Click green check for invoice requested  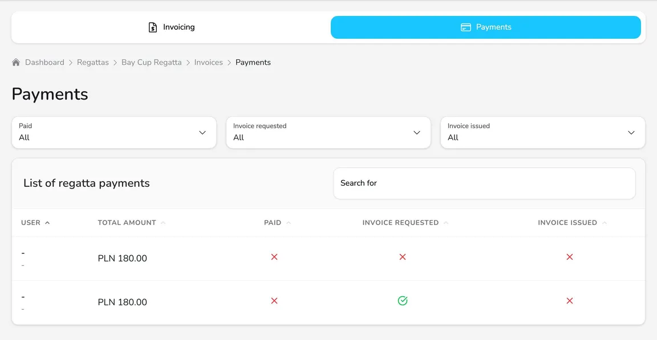coord(403,301)
